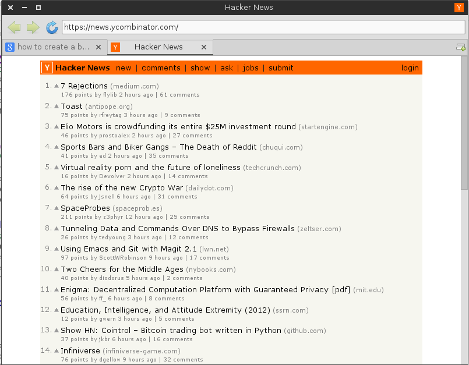469x365 pixels.
Task: Upvote the Elio Motors crowdfunding story
Action: 57,127
